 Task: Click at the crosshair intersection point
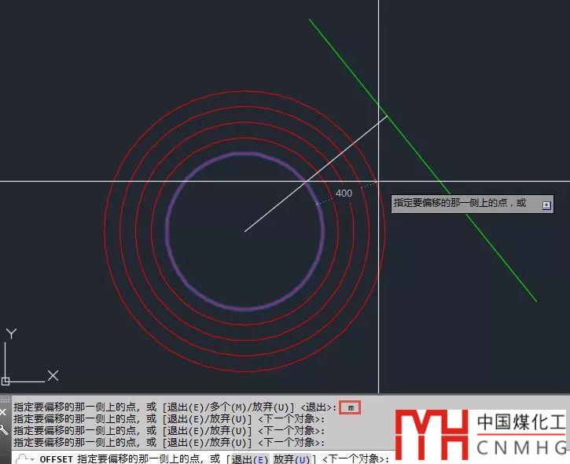(x=379, y=181)
